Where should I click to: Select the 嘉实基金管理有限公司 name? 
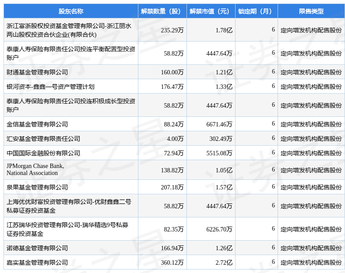click(37, 262)
